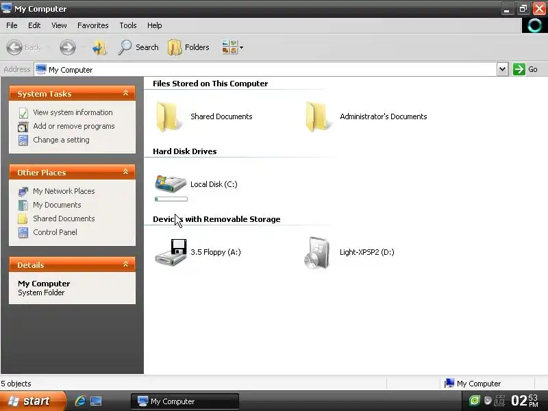Image resolution: width=548 pixels, height=411 pixels.
Task: Click Add or remove programs link
Action: (x=74, y=126)
